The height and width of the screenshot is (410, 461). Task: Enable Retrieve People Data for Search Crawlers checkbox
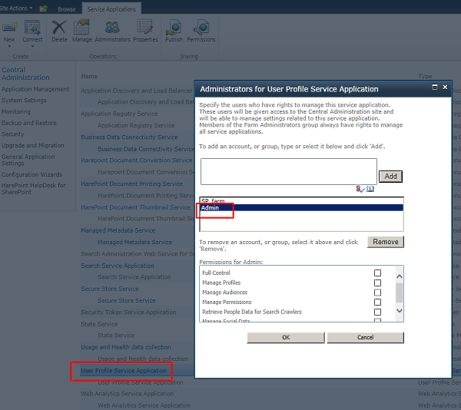(377, 312)
